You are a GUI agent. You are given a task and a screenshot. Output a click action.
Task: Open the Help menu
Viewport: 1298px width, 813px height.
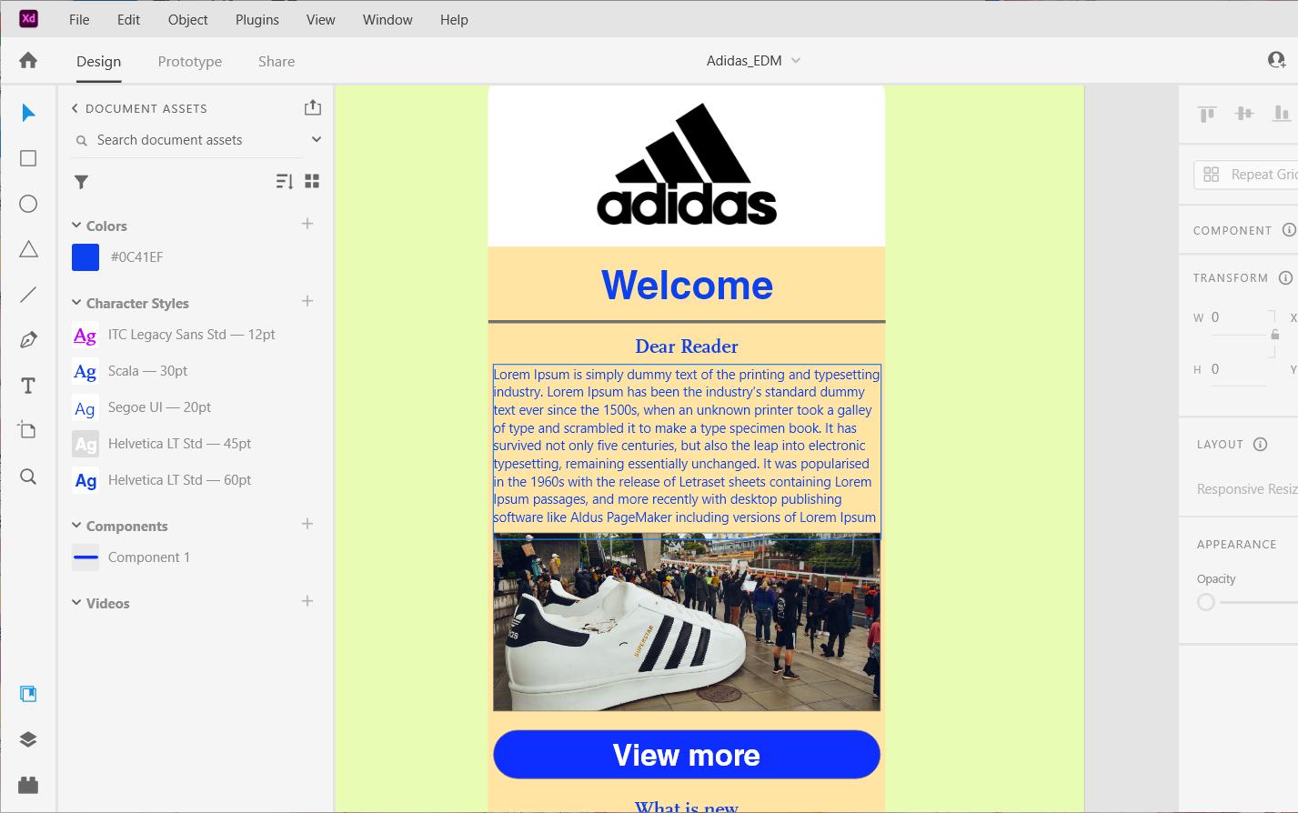coord(454,19)
